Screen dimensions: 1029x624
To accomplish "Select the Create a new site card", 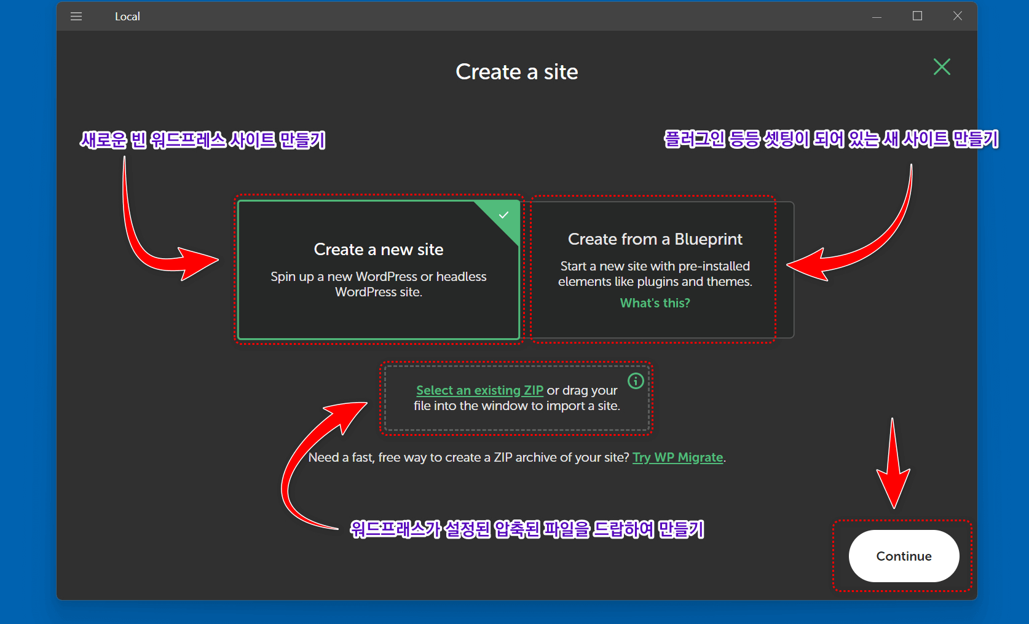I will [379, 270].
